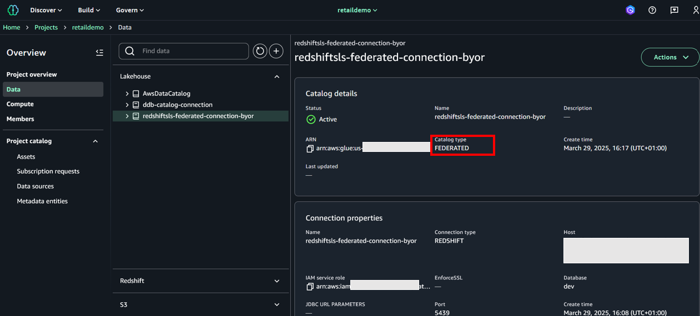Click the Catalog details heading

coord(331,94)
